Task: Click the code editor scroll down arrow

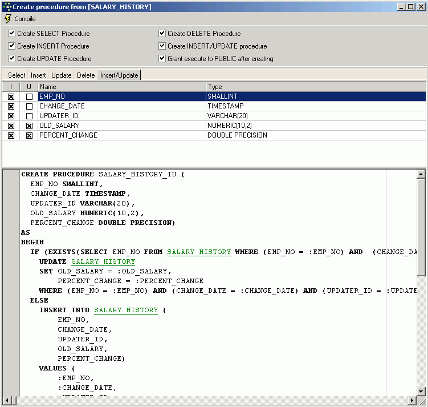Action: click(x=421, y=392)
